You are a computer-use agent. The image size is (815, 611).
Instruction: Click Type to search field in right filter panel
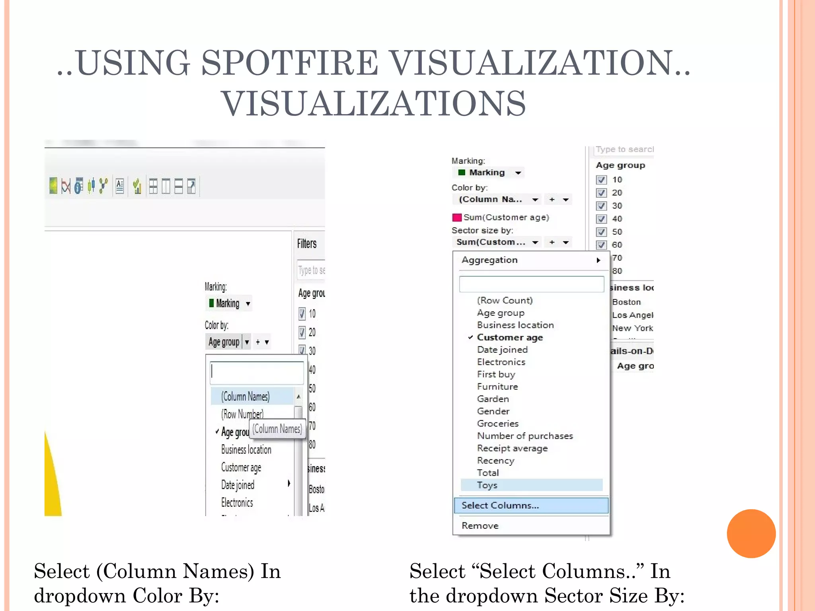tap(624, 150)
